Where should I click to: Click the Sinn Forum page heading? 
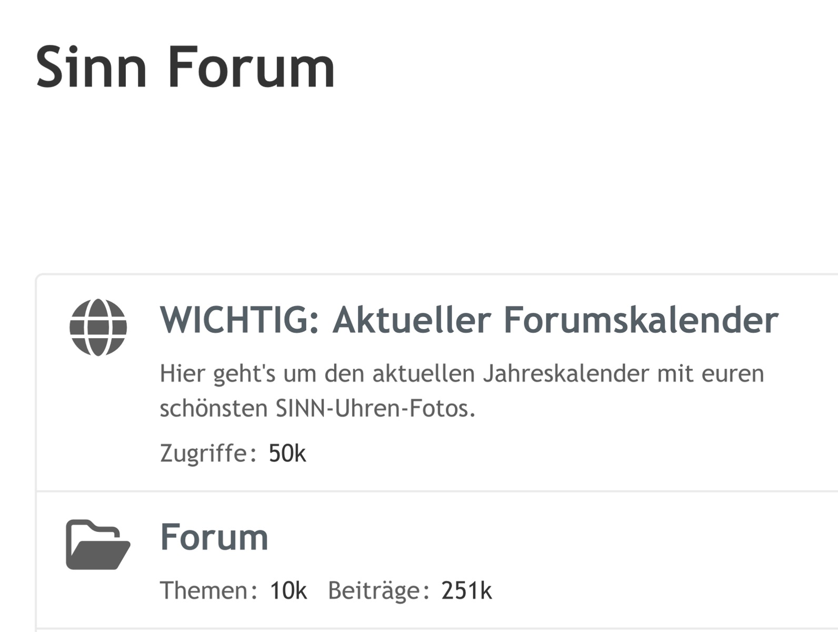tap(185, 67)
